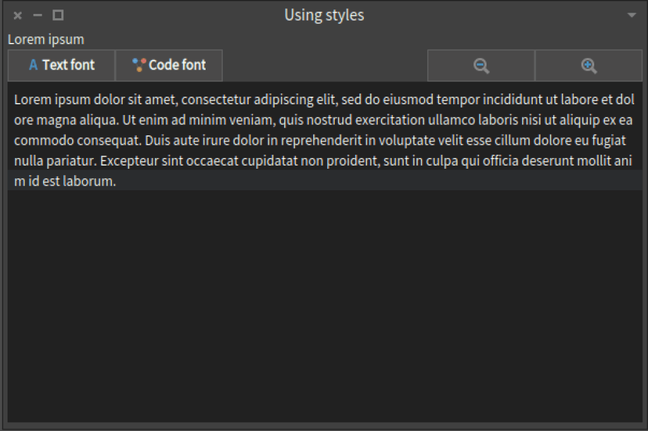Close the Using styles window

18,16
